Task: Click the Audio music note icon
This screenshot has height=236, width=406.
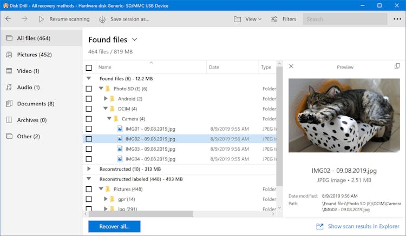Action: pyautogui.click(x=9, y=87)
